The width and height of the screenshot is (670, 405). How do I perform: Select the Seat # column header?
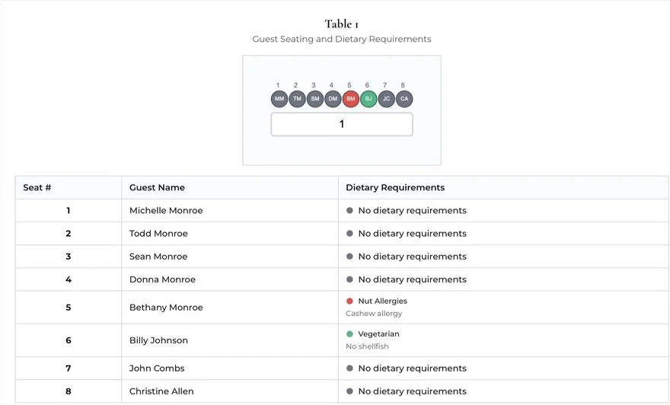[x=37, y=187]
